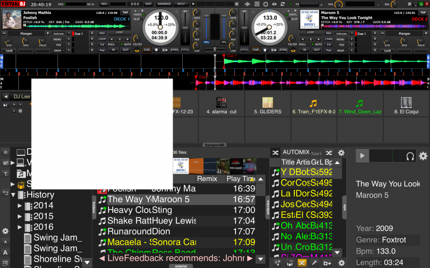Open Automix panel settings gear

[341, 153]
